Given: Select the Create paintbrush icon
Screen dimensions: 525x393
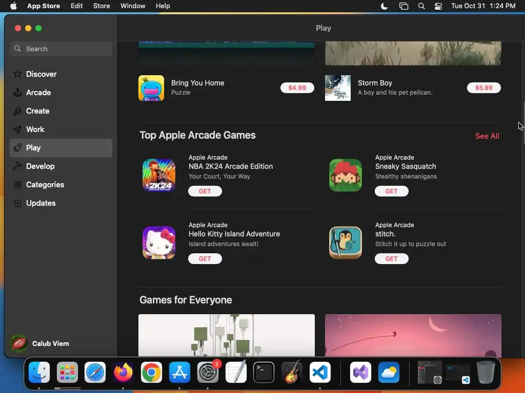Looking at the screenshot, I should click(x=17, y=111).
